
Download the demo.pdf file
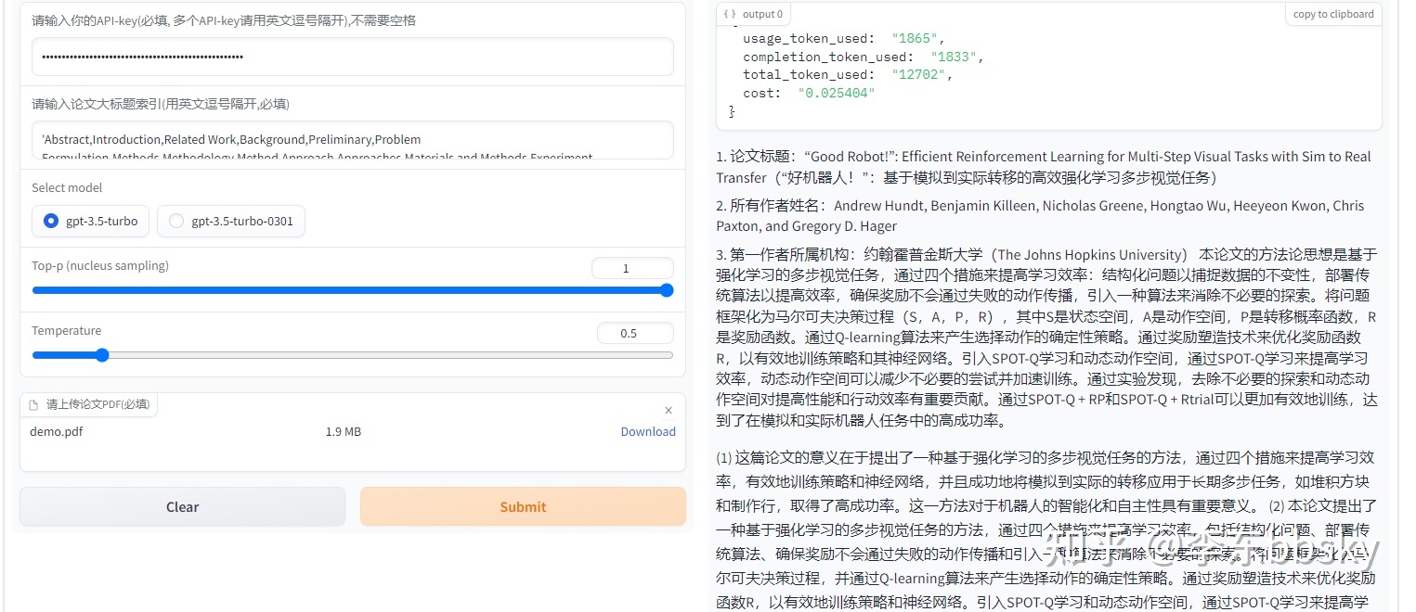648,431
